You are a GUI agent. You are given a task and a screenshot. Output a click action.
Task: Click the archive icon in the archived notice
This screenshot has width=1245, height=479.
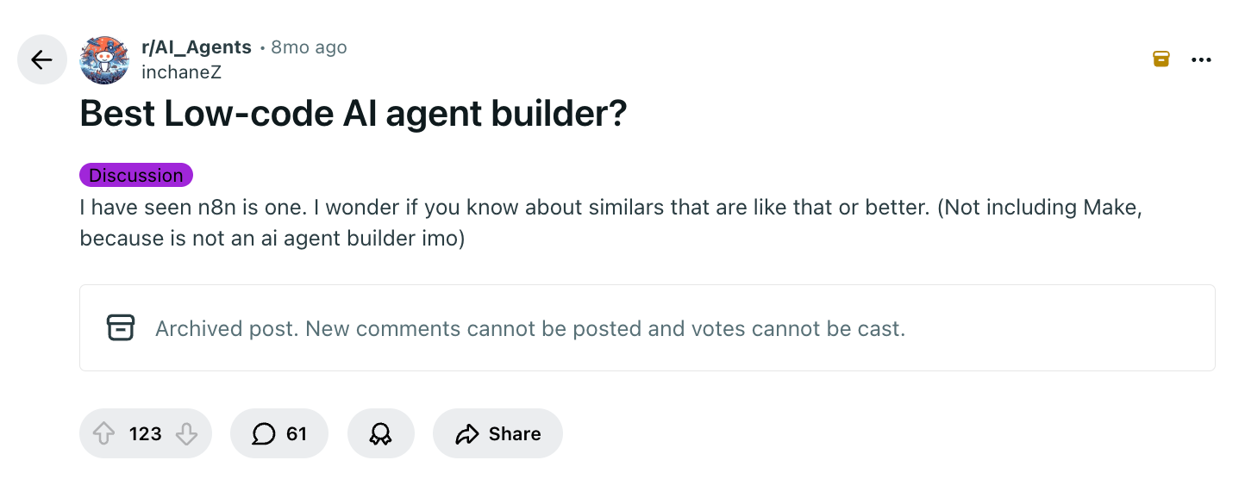click(x=121, y=327)
